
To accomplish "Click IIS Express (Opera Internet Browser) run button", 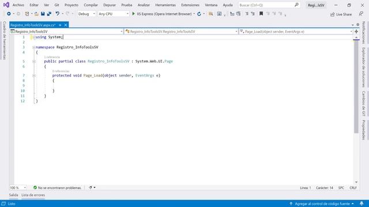I will 162,14.
